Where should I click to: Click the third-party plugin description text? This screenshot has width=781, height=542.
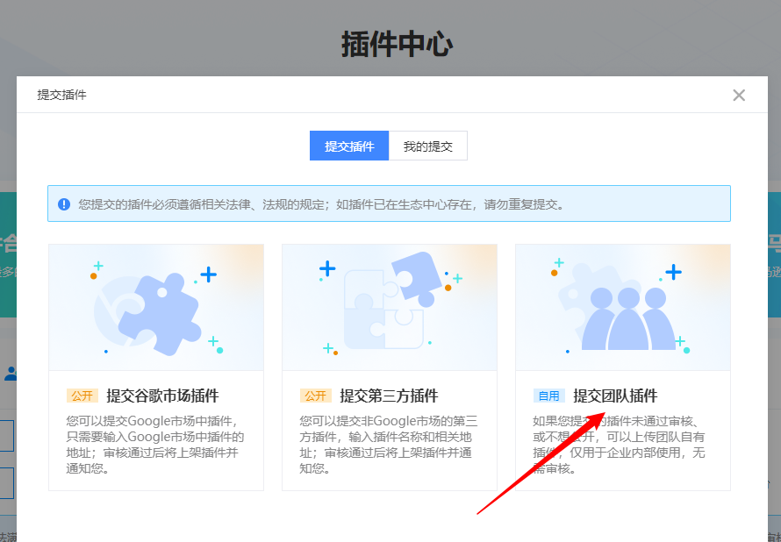389,445
